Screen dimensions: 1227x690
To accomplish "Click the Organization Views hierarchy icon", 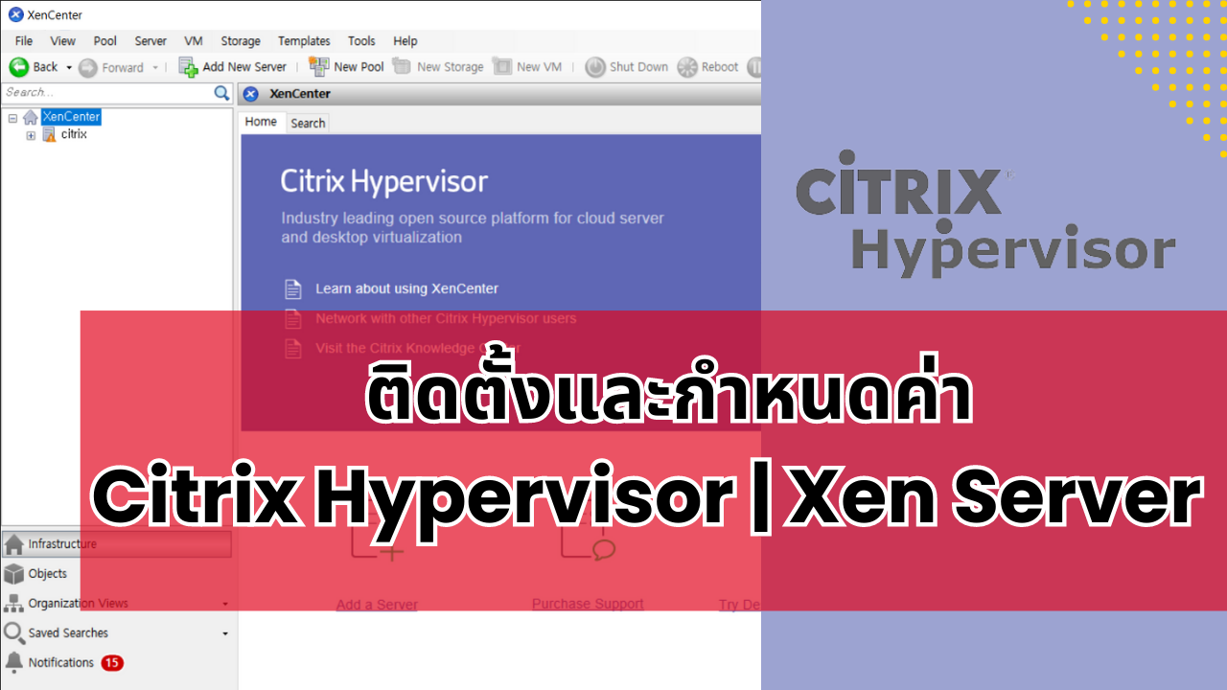I will point(13,603).
